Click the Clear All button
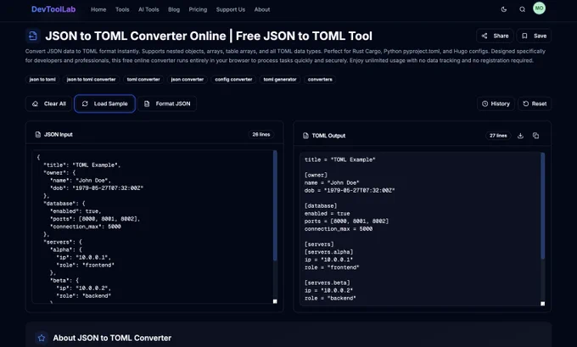 click(49, 104)
